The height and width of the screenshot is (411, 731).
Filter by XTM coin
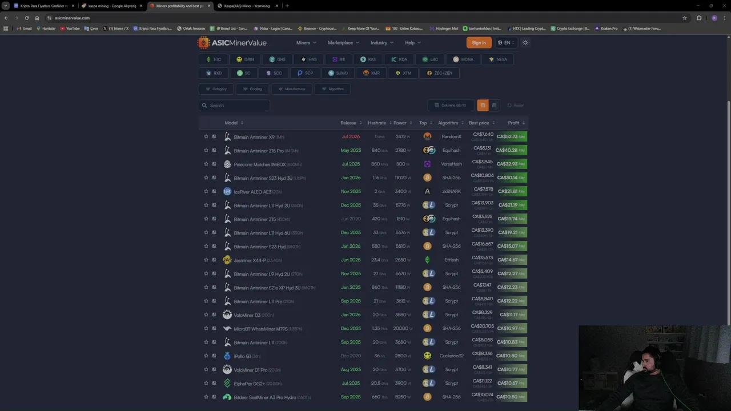click(403, 73)
